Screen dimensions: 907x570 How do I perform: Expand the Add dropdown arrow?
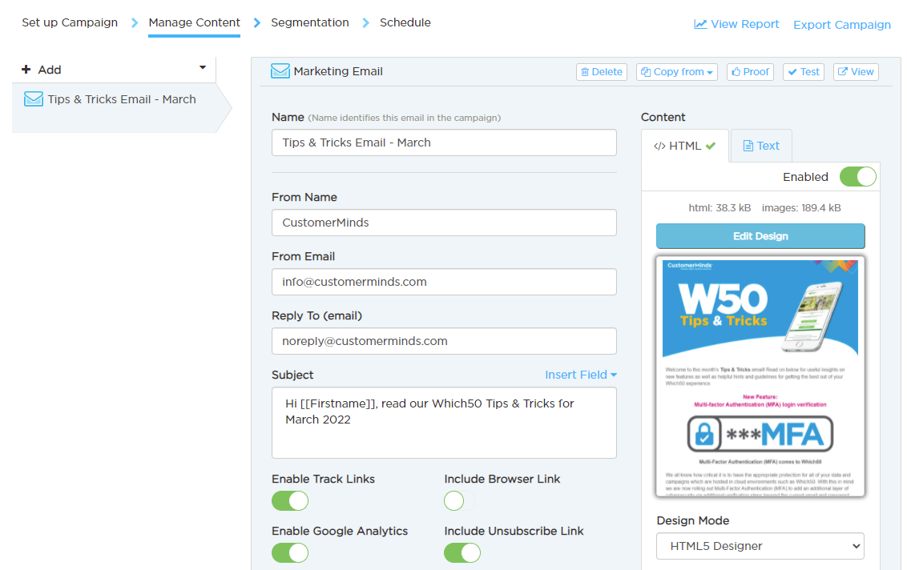203,67
